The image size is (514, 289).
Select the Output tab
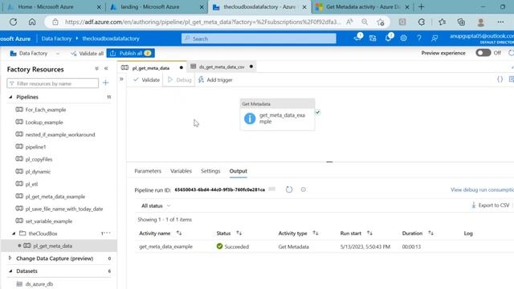239,171
